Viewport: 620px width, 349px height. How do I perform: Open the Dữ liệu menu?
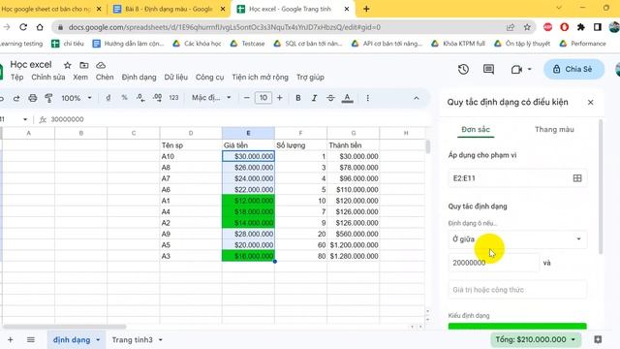[x=176, y=78]
